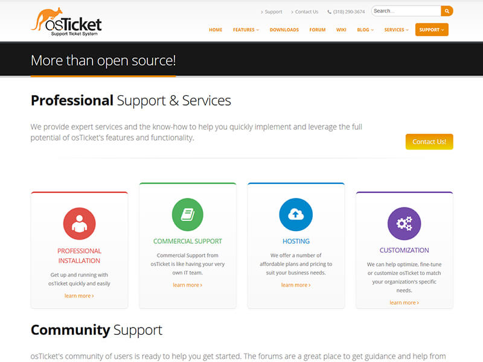483x362 pixels.
Task: Open the Home menu item
Action: tap(216, 30)
